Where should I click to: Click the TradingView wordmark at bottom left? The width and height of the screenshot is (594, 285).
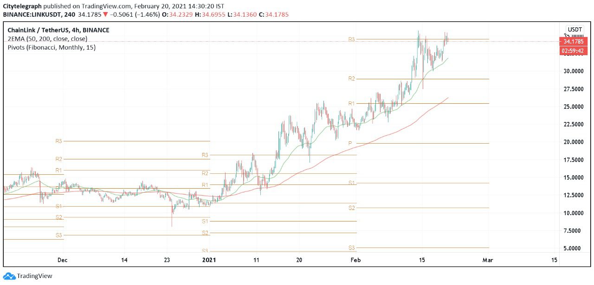click(x=35, y=276)
